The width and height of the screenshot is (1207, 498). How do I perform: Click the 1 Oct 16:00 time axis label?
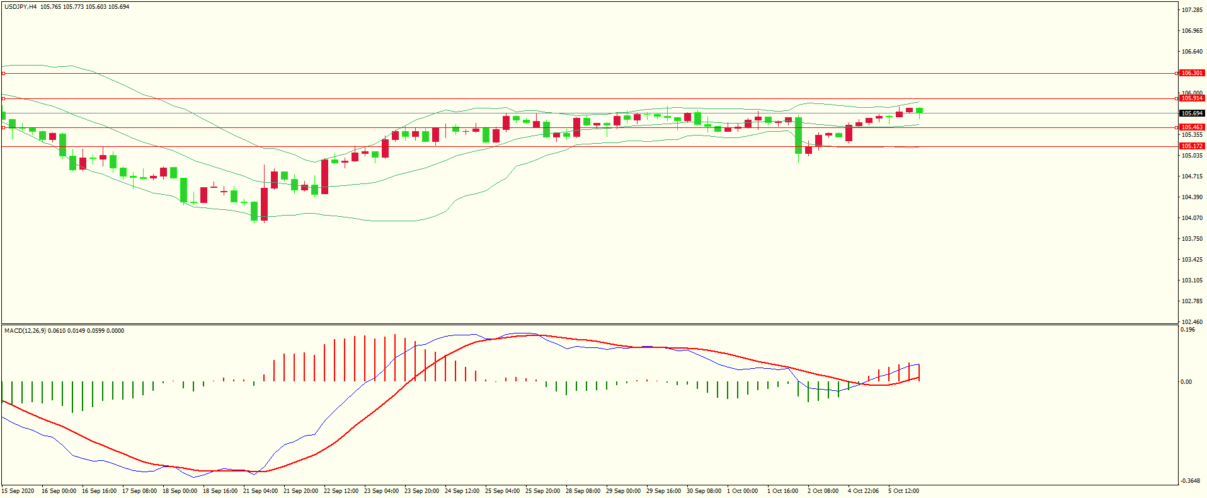[x=782, y=491]
